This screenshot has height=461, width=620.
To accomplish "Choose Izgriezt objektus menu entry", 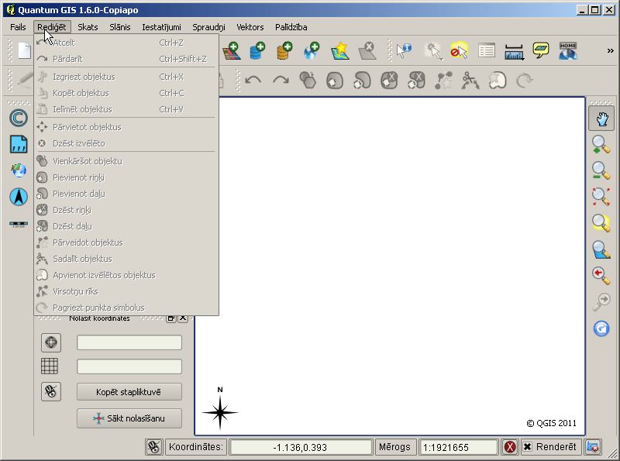I will 126,77.
